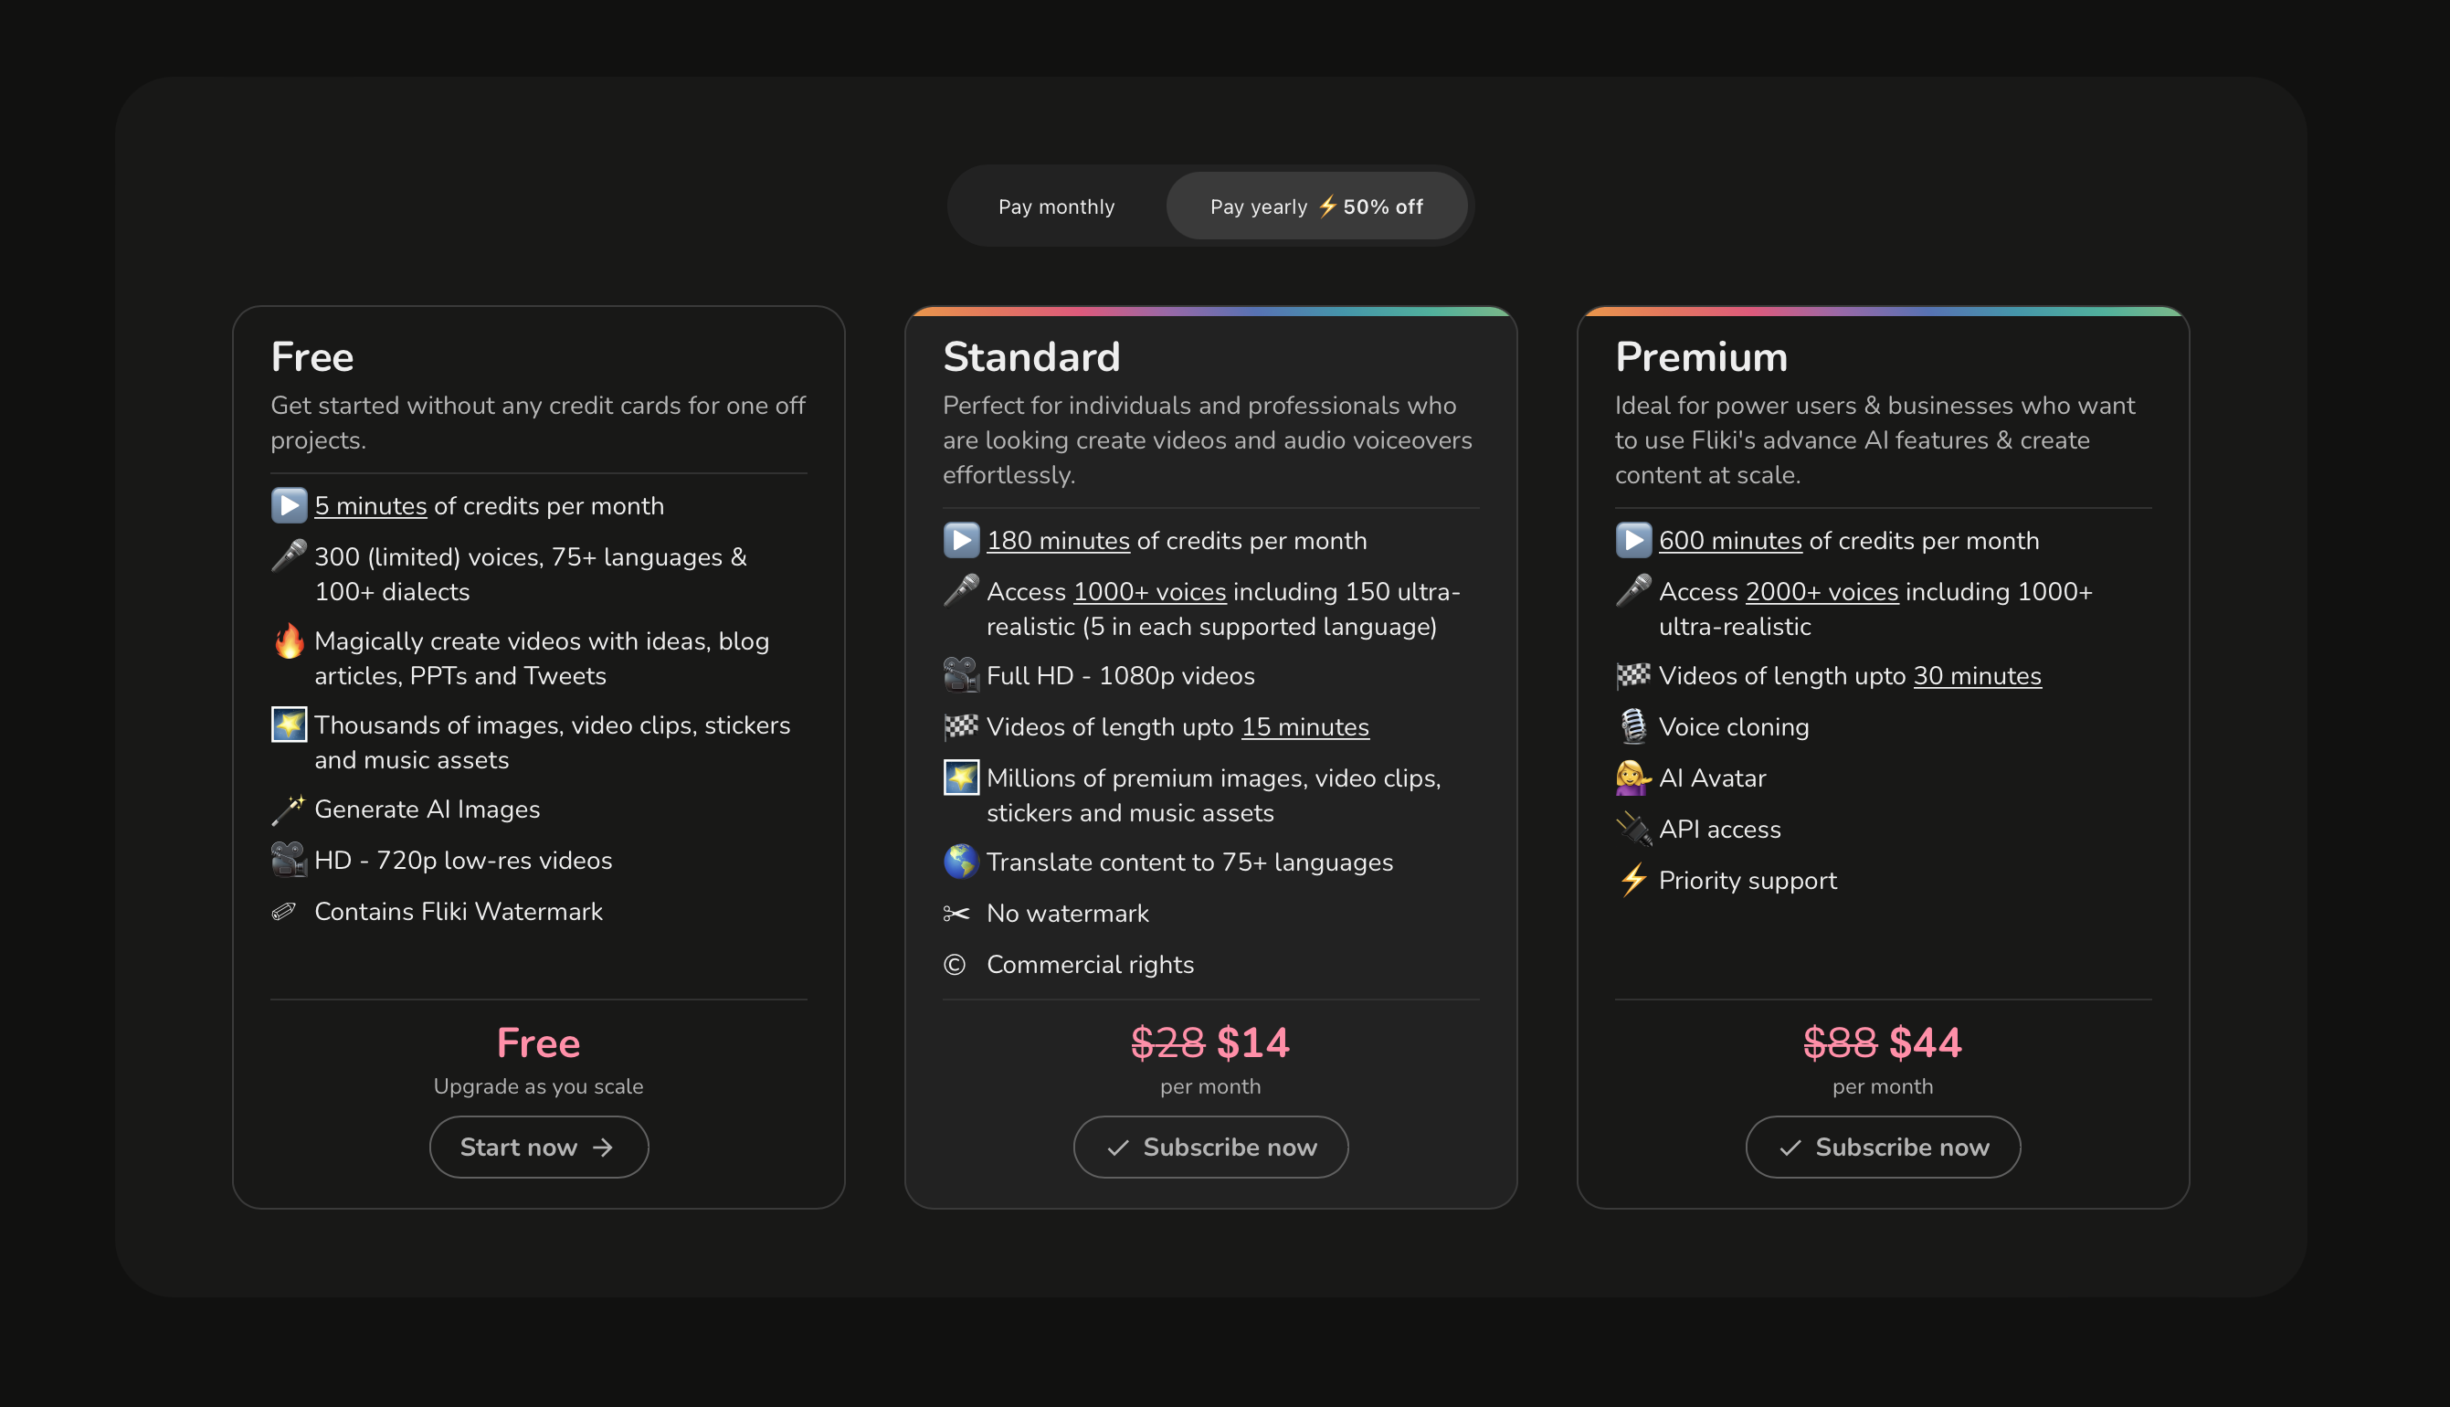The width and height of the screenshot is (2450, 1407).
Task: Click the globe icon next to Translate content
Action: pos(960,862)
